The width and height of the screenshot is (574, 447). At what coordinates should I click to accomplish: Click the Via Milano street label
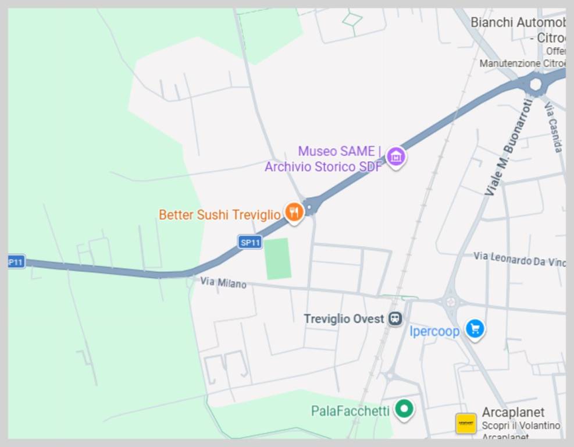223,282
